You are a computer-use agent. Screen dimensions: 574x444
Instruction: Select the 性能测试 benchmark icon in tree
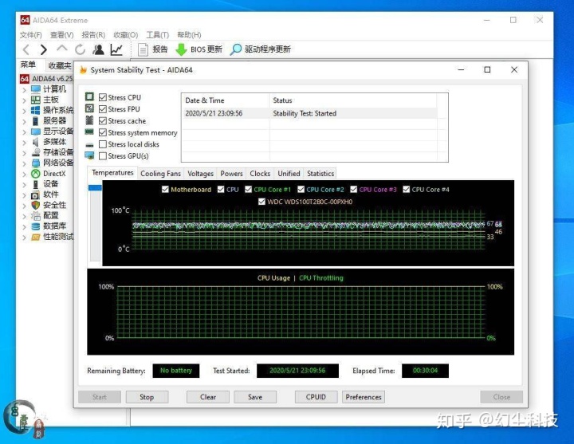36,237
